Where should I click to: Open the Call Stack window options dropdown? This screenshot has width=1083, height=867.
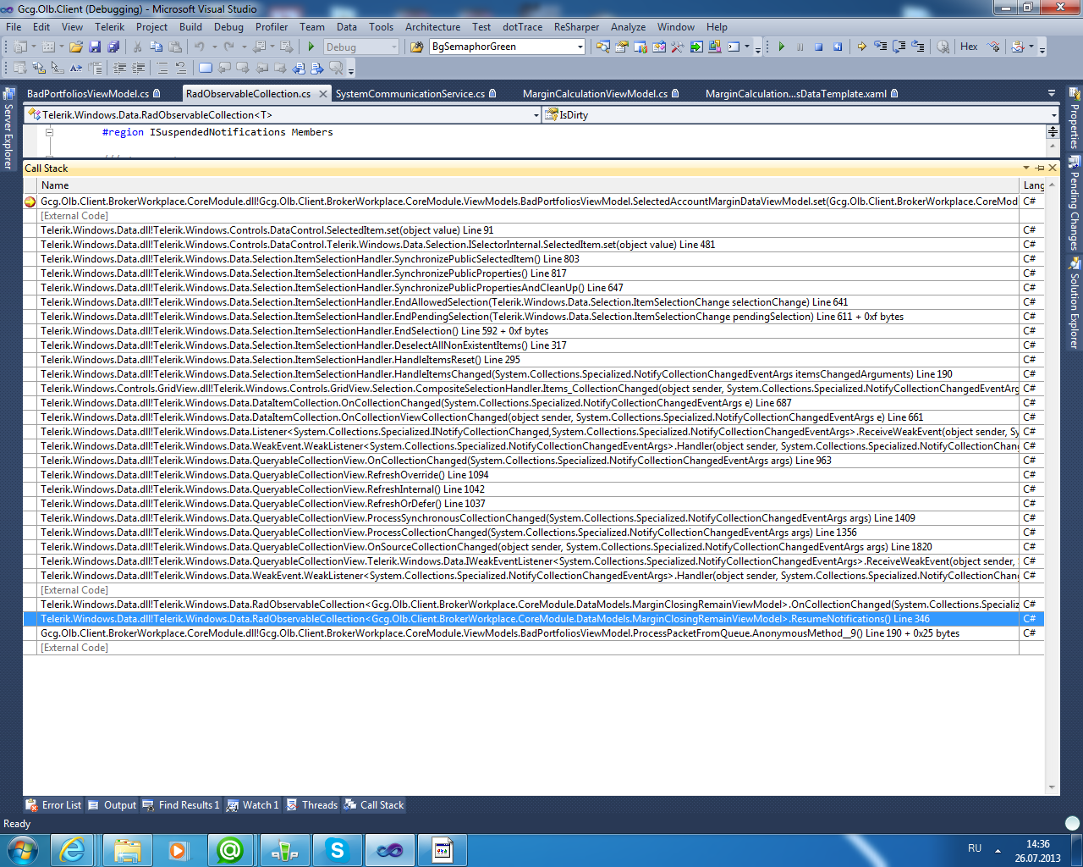[1026, 168]
